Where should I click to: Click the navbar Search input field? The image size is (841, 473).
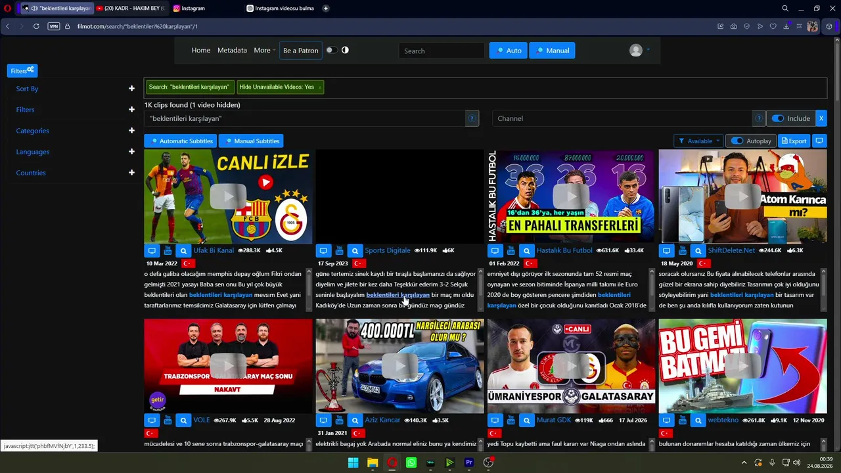click(442, 51)
